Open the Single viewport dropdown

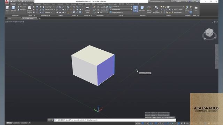(116, 12)
